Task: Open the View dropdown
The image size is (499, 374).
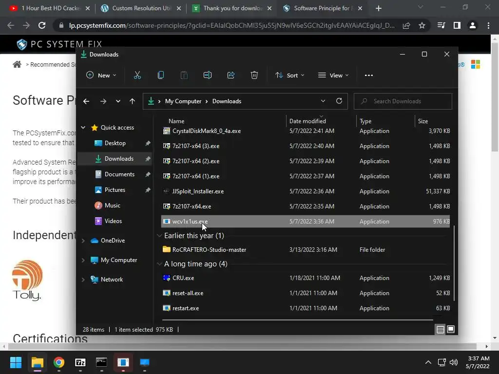Action: click(333, 75)
